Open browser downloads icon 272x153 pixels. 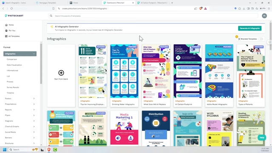(244, 8)
